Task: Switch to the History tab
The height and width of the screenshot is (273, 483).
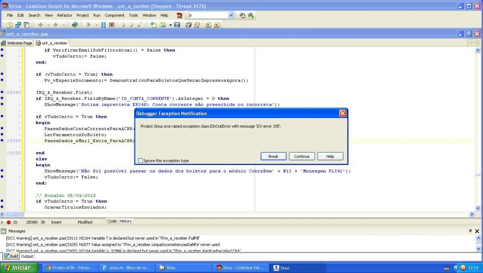Action: pos(126,221)
